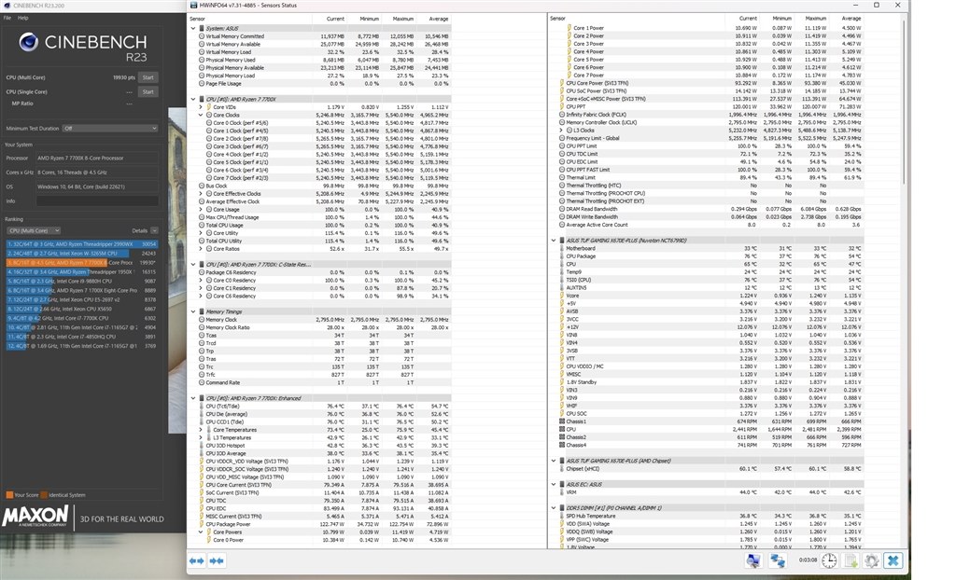
Task: Collapse the DDR5 DIMM sensor group
Action: tap(554, 508)
